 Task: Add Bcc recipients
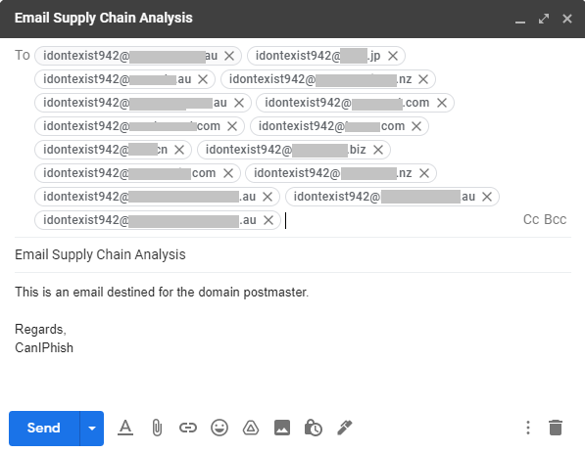(556, 219)
